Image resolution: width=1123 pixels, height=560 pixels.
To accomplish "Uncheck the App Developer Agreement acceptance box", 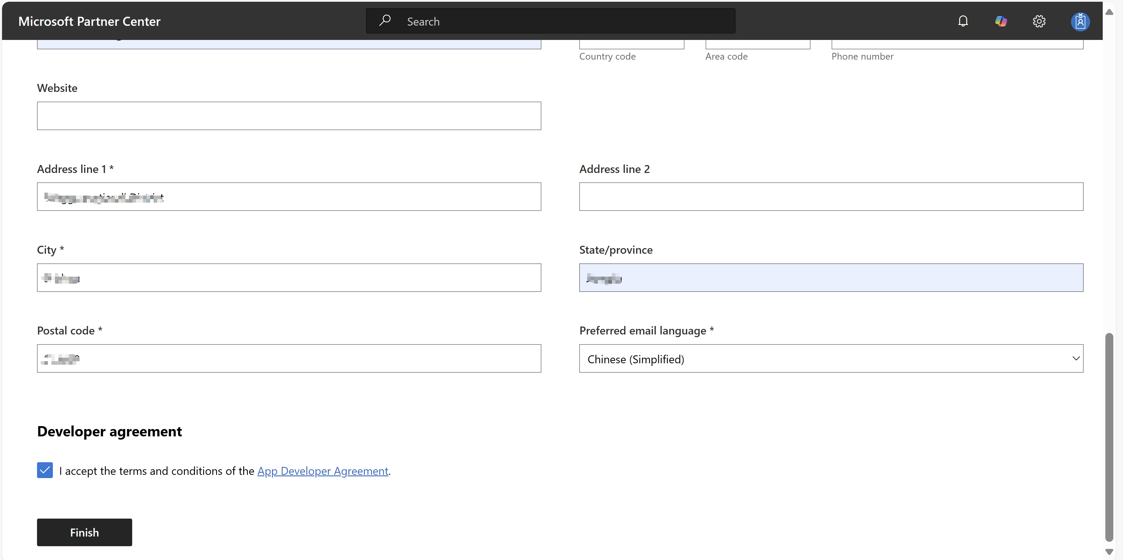I will 45,470.
